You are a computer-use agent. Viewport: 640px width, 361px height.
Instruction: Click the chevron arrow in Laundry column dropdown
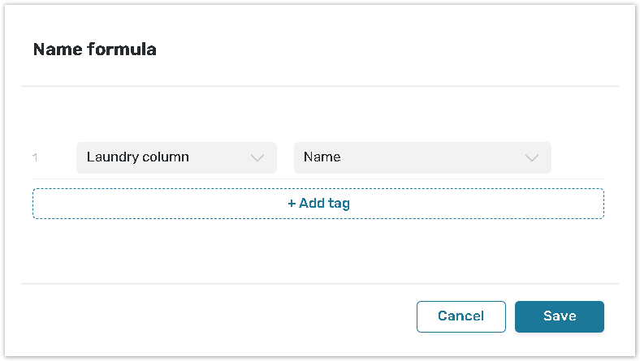[x=257, y=157]
